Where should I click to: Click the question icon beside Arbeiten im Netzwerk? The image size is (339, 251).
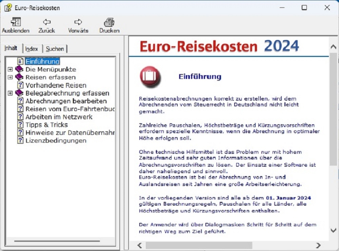pos(20,117)
